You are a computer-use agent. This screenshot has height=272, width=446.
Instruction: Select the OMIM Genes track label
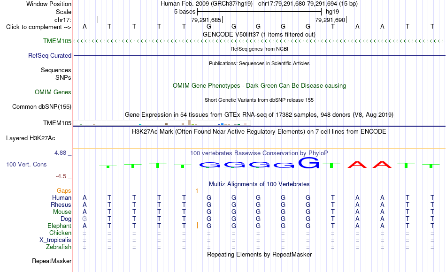[53, 92]
